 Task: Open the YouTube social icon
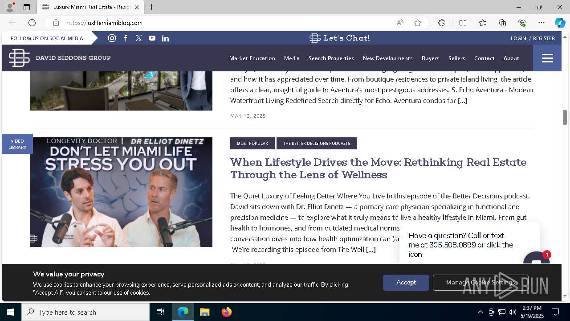click(152, 38)
